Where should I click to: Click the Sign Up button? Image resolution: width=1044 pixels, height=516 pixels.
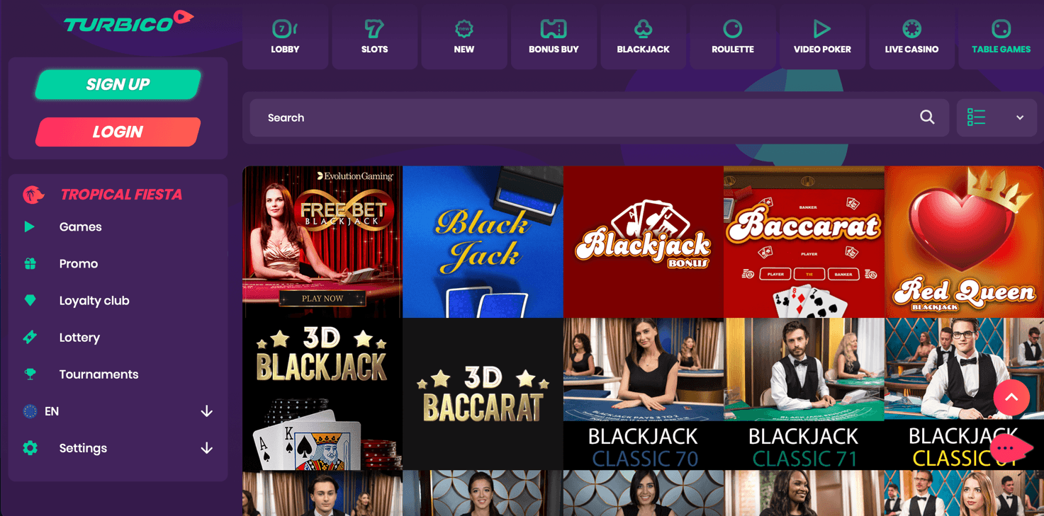[x=118, y=84]
